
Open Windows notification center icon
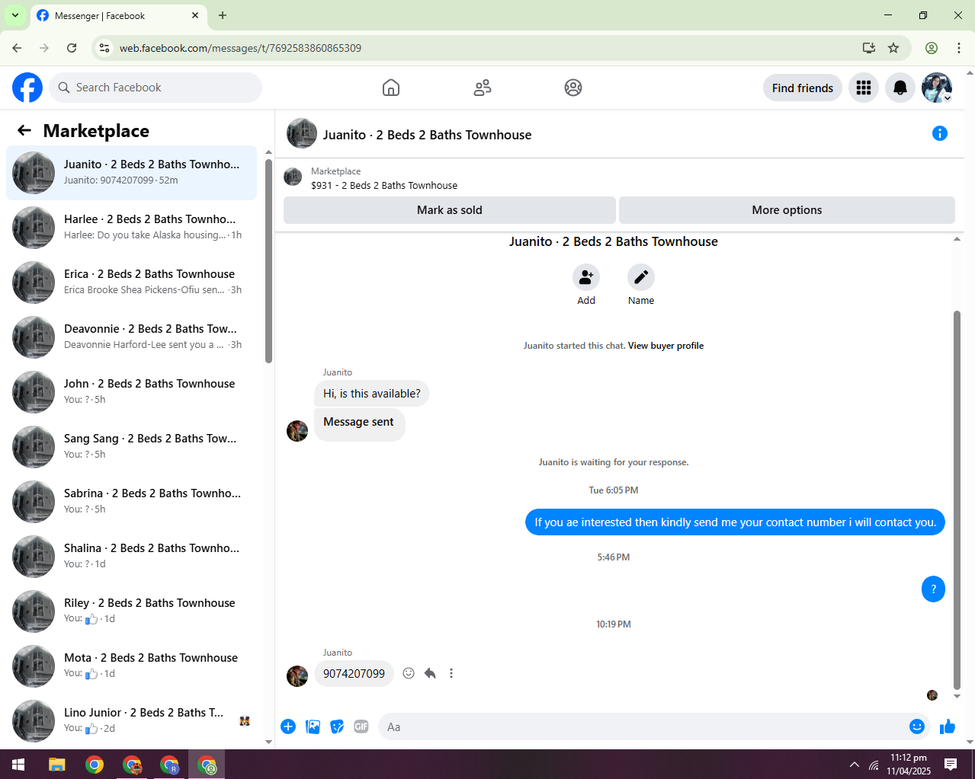pos(951,765)
